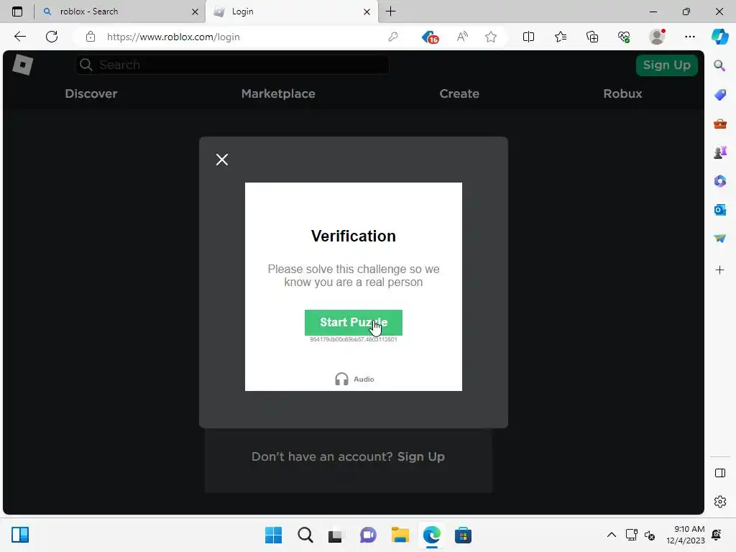
Task: Open the saved passwords key icon
Action: coord(393,37)
